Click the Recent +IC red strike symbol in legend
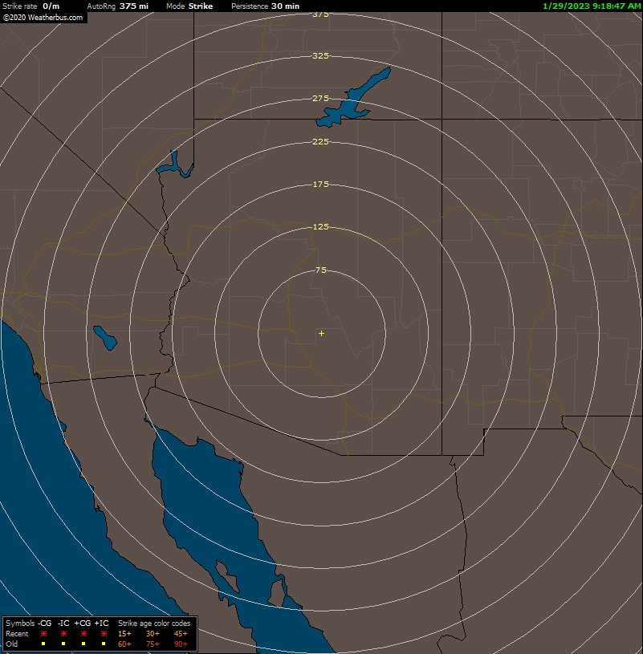 (104, 634)
